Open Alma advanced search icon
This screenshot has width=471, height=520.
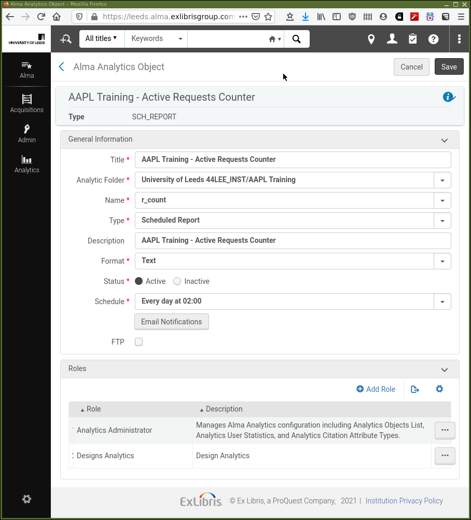[x=66, y=39]
